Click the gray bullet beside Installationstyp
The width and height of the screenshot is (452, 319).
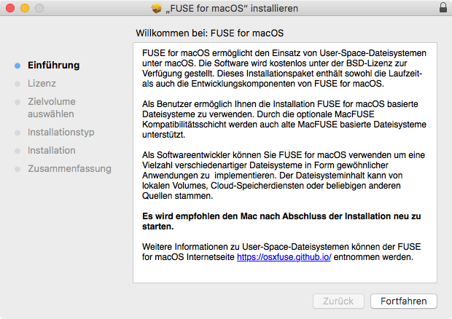tap(17, 133)
